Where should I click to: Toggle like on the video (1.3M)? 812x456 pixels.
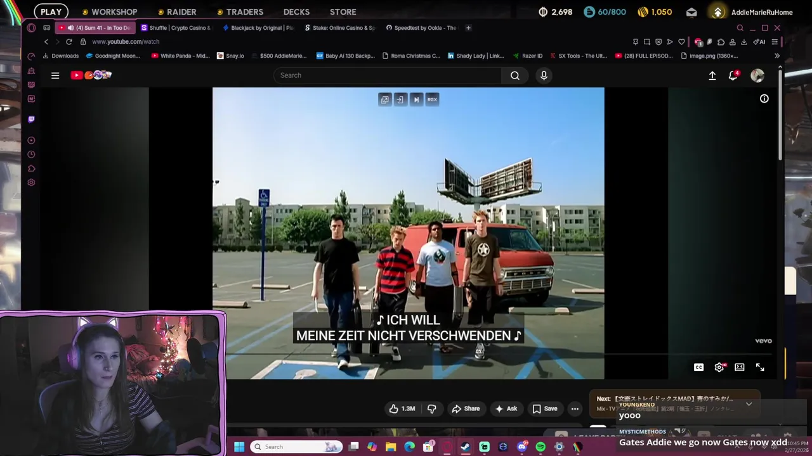402,408
